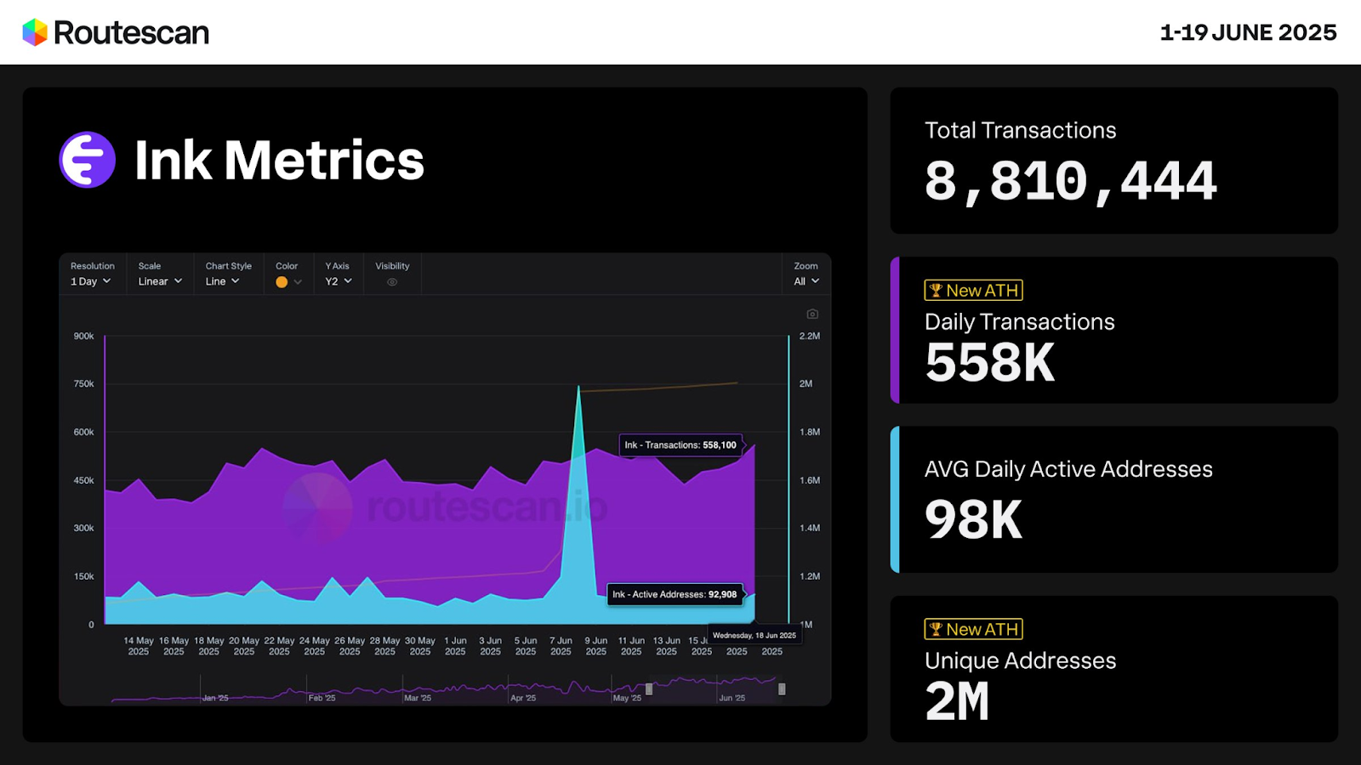Select the left range slider handle
Screen dimensions: 1361x765
pyautogui.click(x=649, y=689)
